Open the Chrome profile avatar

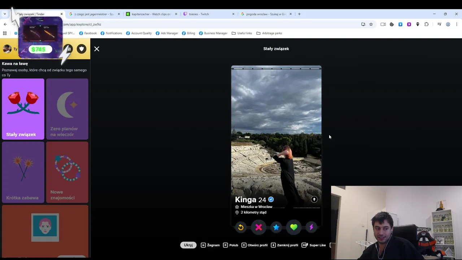click(x=448, y=24)
